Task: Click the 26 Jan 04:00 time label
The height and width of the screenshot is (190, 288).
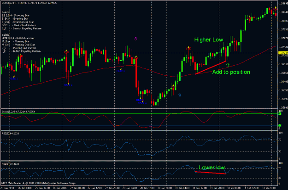Action: coord(25,188)
